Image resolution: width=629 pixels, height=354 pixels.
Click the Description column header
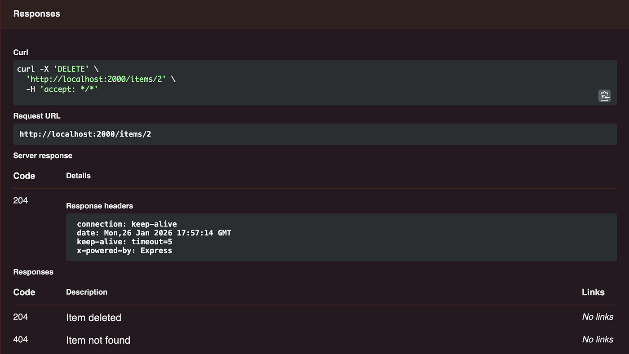(x=87, y=292)
